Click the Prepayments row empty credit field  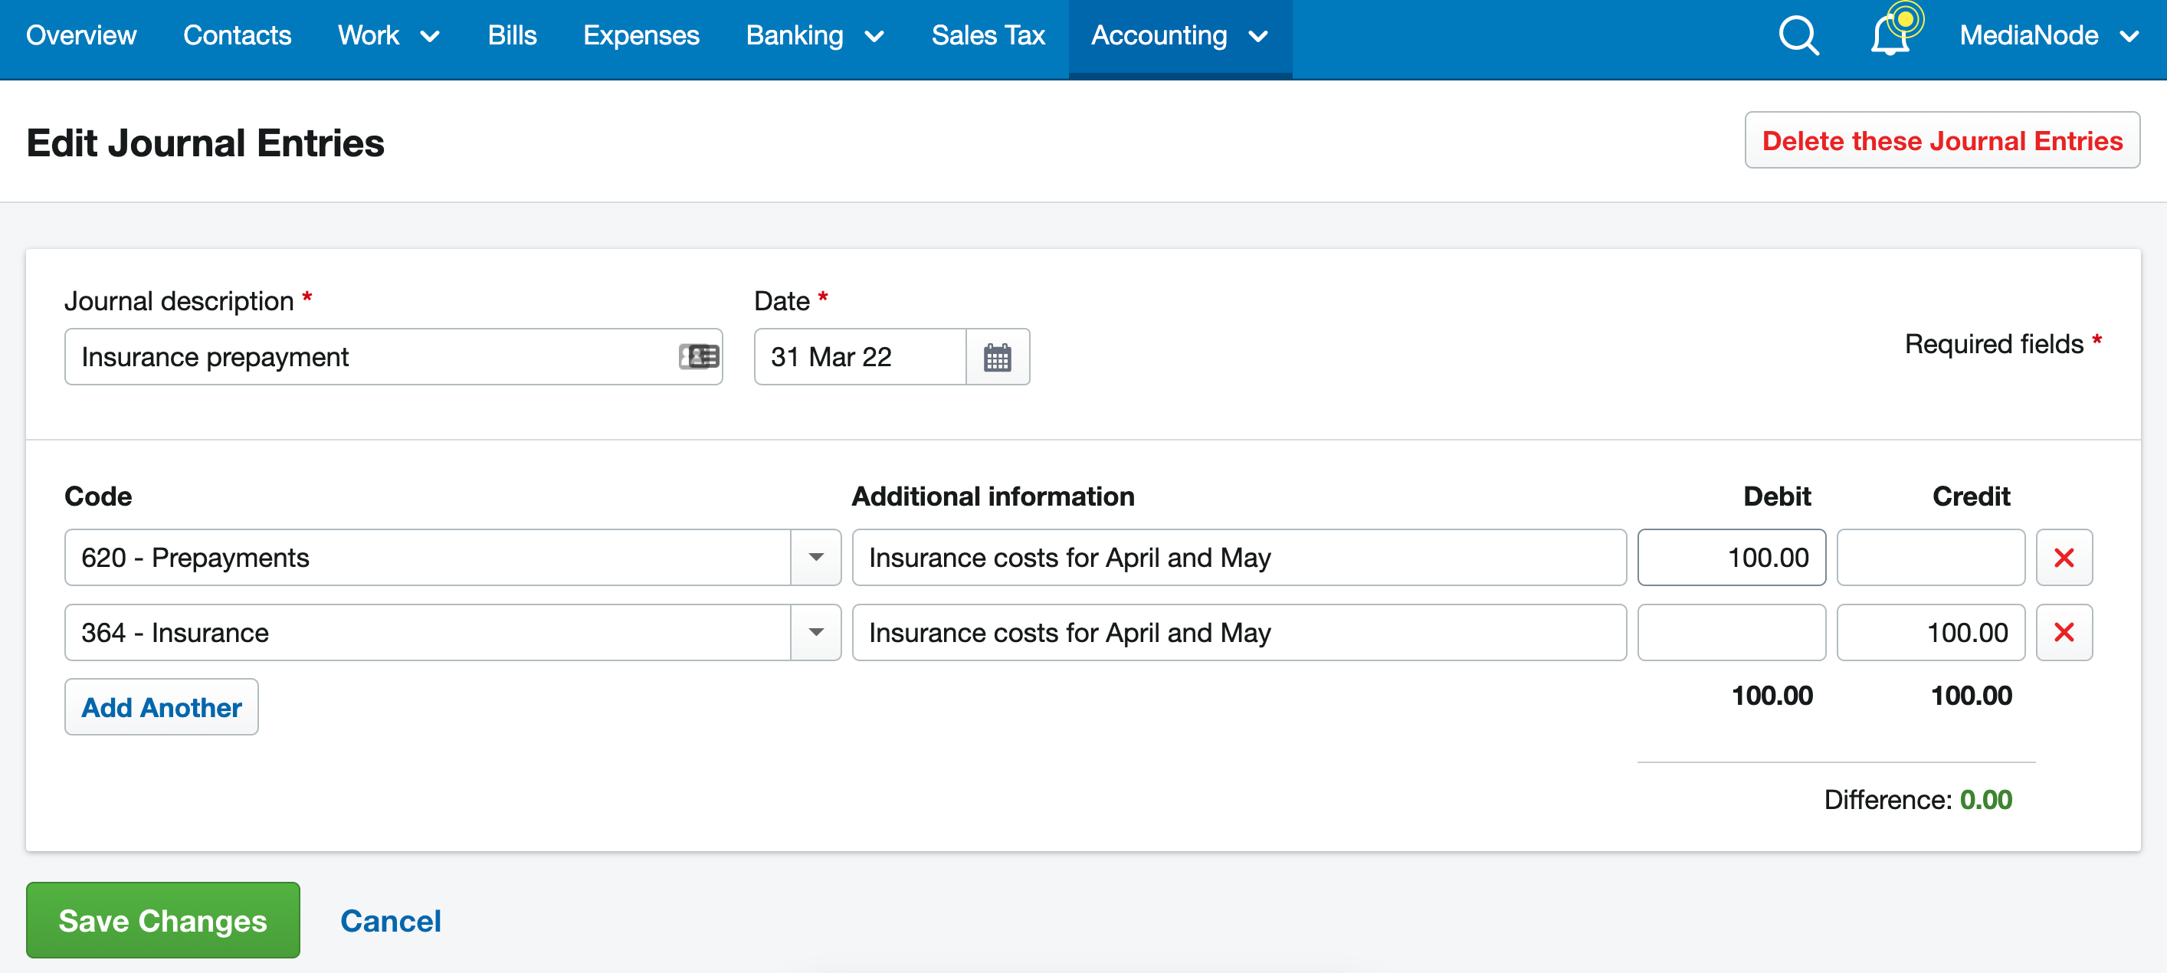pos(1931,558)
